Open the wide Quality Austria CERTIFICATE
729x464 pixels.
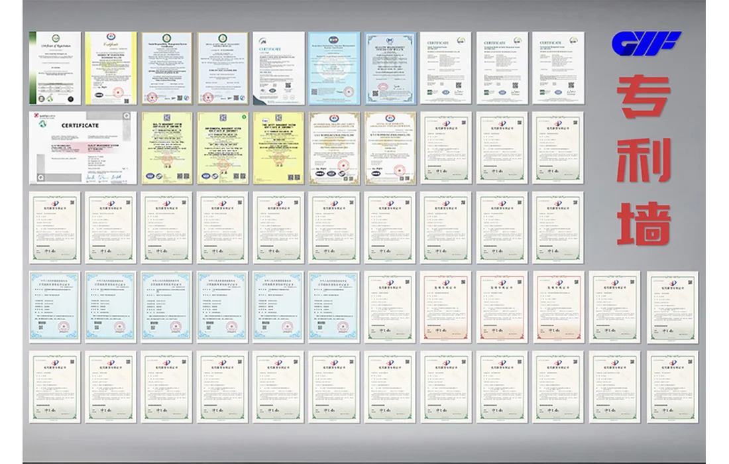(83, 148)
